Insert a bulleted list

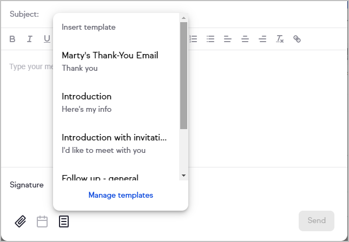pos(210,39)
